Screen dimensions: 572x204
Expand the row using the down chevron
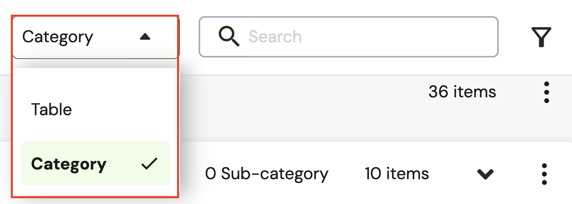485,174
